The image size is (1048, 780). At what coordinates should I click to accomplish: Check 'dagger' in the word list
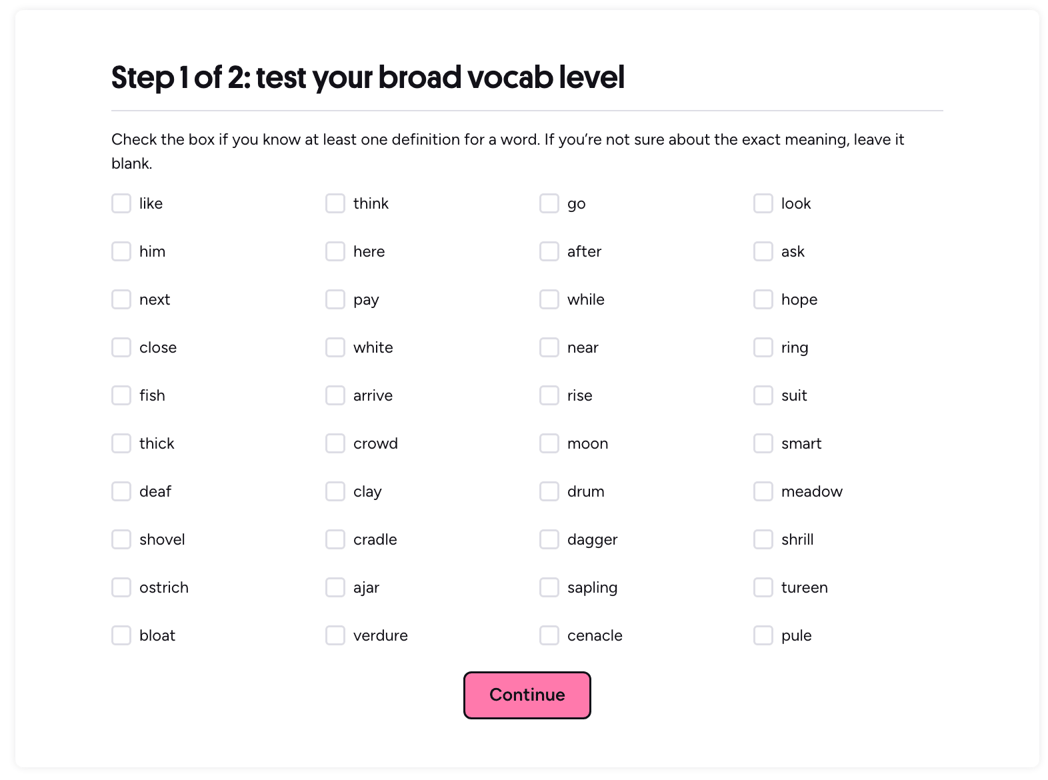[x=549, y=539]
